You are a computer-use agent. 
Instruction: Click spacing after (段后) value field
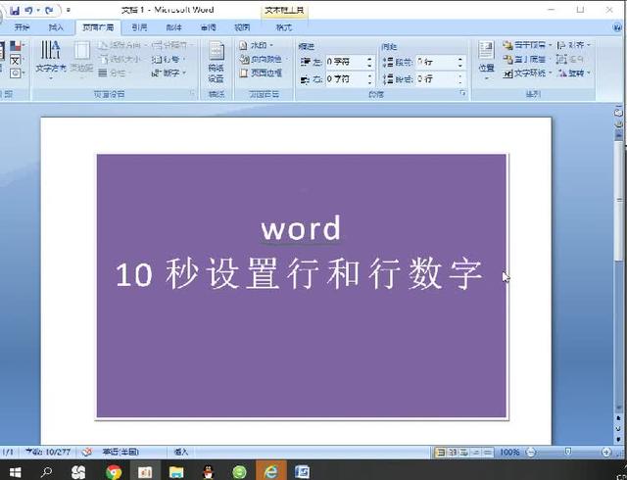point(436,79)
